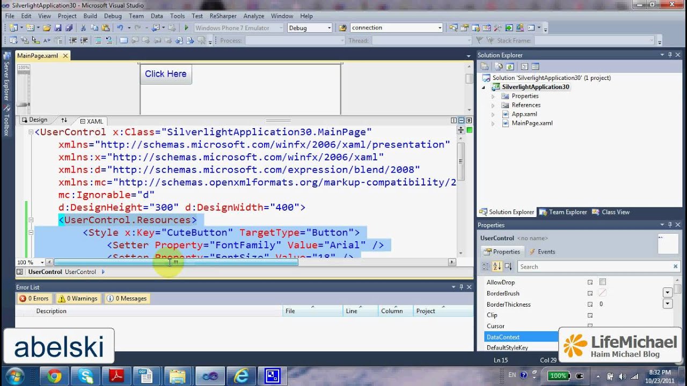The height and width of the screenshot is (386, 687).
Task: Click Solution Explorer Properties toolbar icon
Action: click(x=485, y=66)
